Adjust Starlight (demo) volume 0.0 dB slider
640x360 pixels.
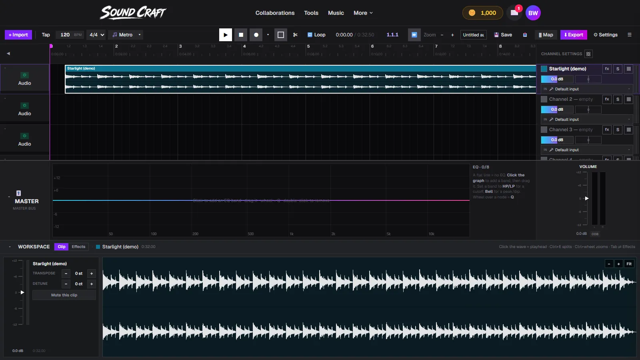point(557,79)
